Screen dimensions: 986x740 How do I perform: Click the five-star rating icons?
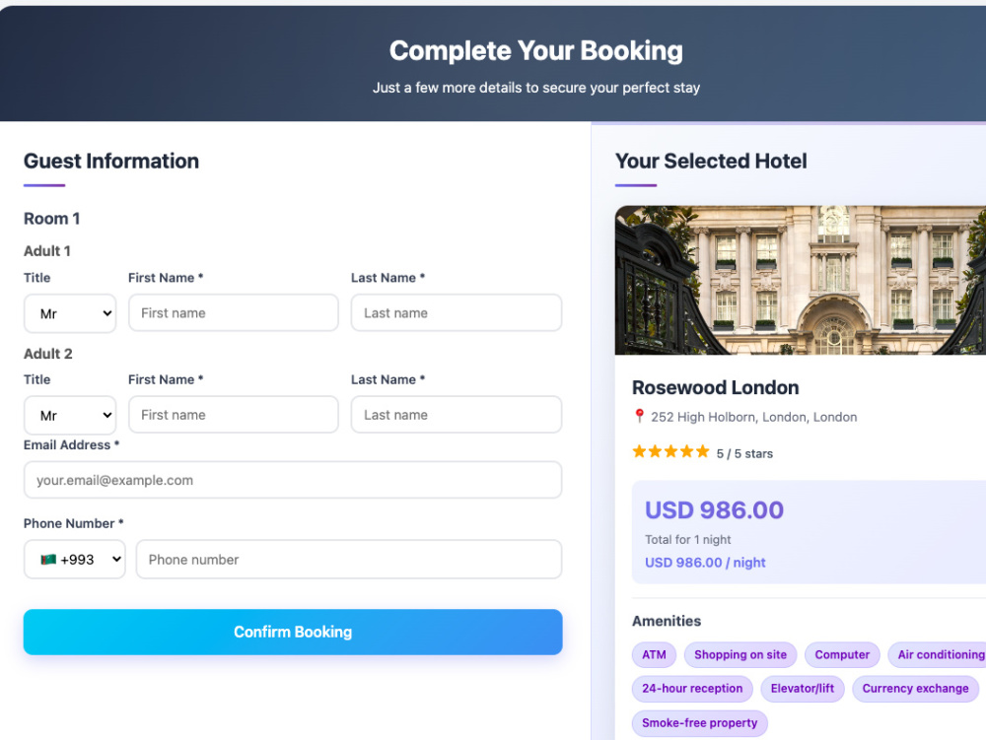(670, 451)
